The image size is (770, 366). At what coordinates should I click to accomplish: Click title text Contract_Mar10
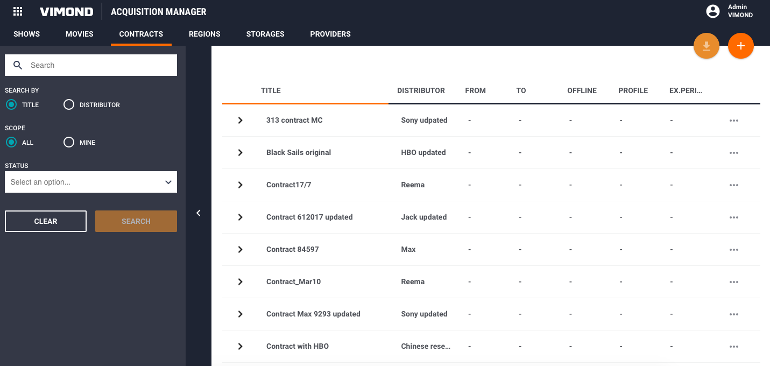click(293, 281)
